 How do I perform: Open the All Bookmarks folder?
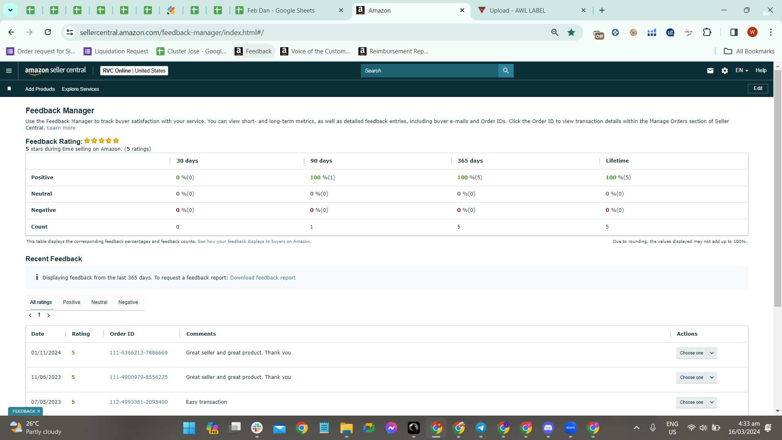[x=749, y=51]
